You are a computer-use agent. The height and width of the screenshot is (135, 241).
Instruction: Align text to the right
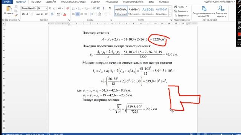[x=82, y=14]
